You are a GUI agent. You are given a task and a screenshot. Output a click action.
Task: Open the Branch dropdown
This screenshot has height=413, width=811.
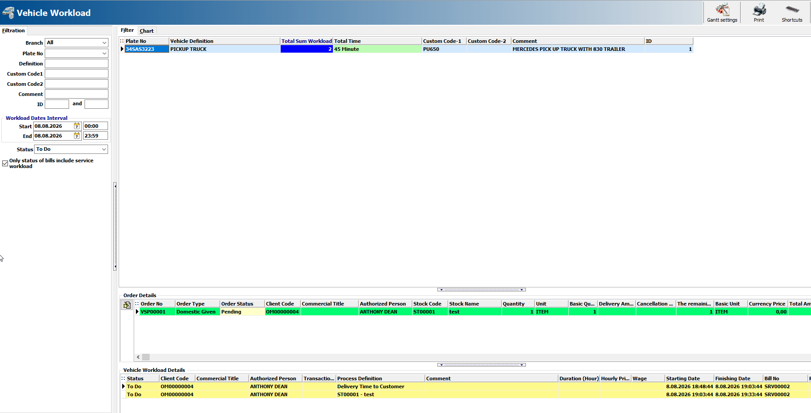(x=104, y=43)
